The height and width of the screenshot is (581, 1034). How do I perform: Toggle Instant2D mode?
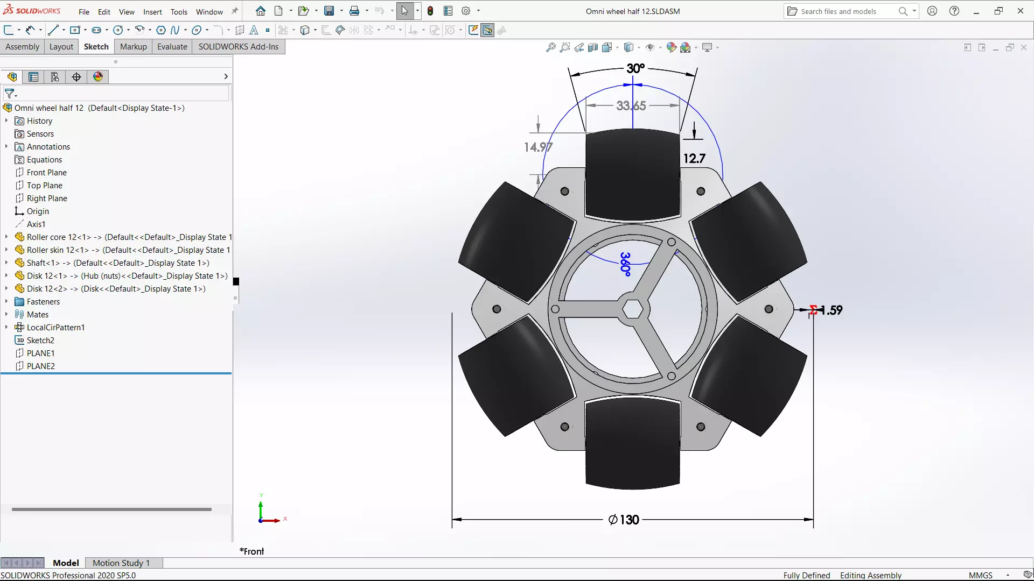487,30
